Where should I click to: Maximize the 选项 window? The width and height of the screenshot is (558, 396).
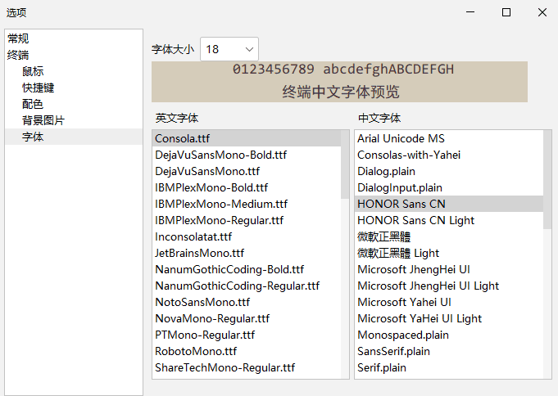506,12
